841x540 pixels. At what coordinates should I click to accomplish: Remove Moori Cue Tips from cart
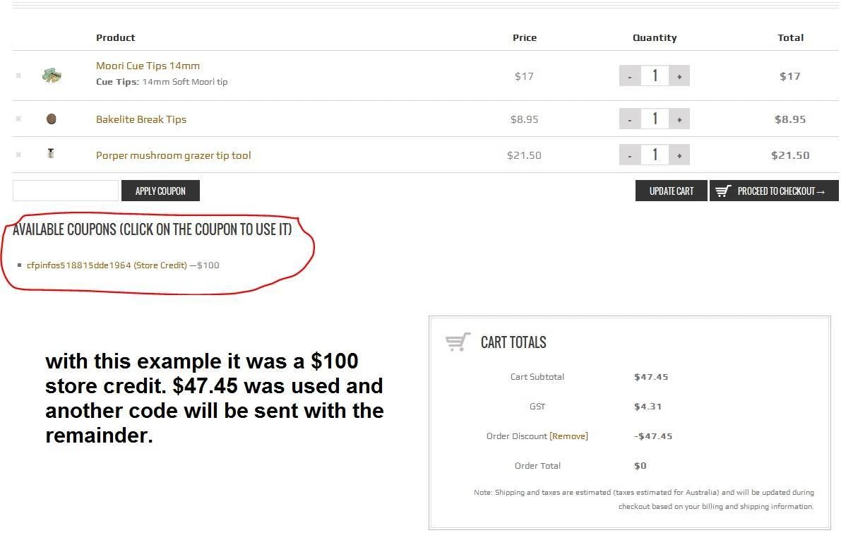pyautogui.click(x=18, y=76)
